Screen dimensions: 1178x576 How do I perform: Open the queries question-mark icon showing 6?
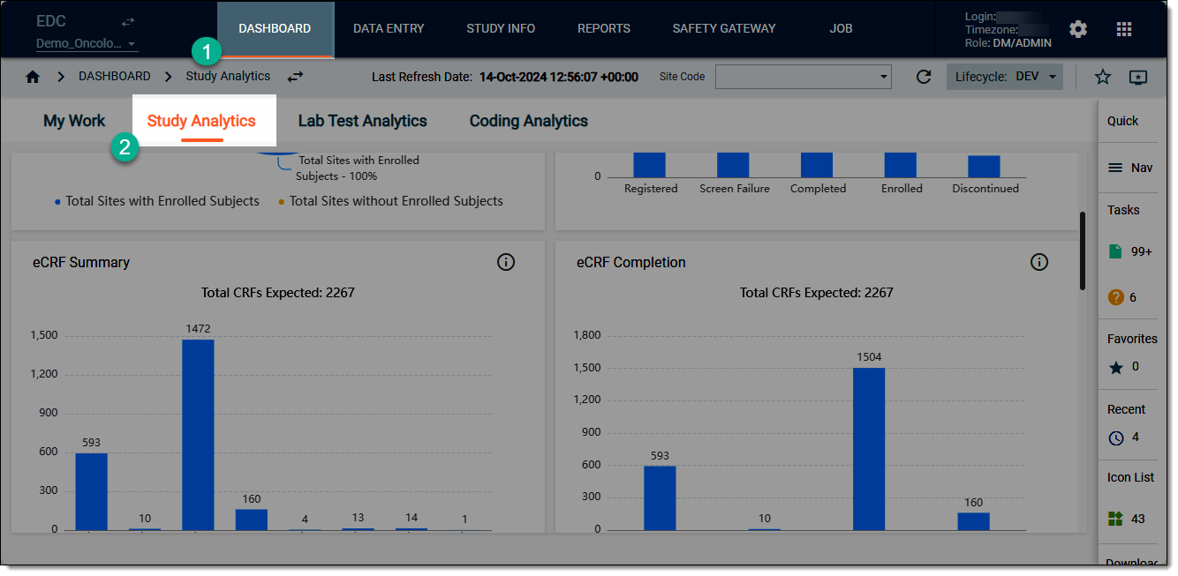tap(1115, 297)
